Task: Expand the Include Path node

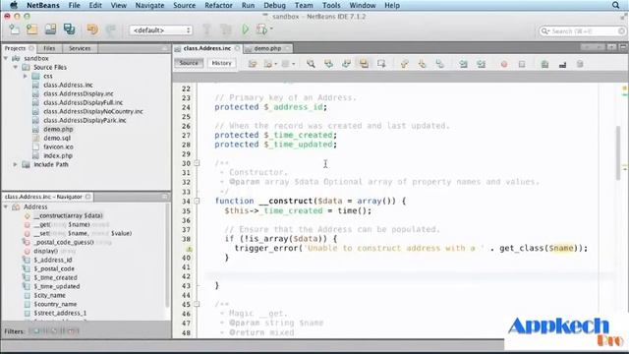Action: [16, 164]
